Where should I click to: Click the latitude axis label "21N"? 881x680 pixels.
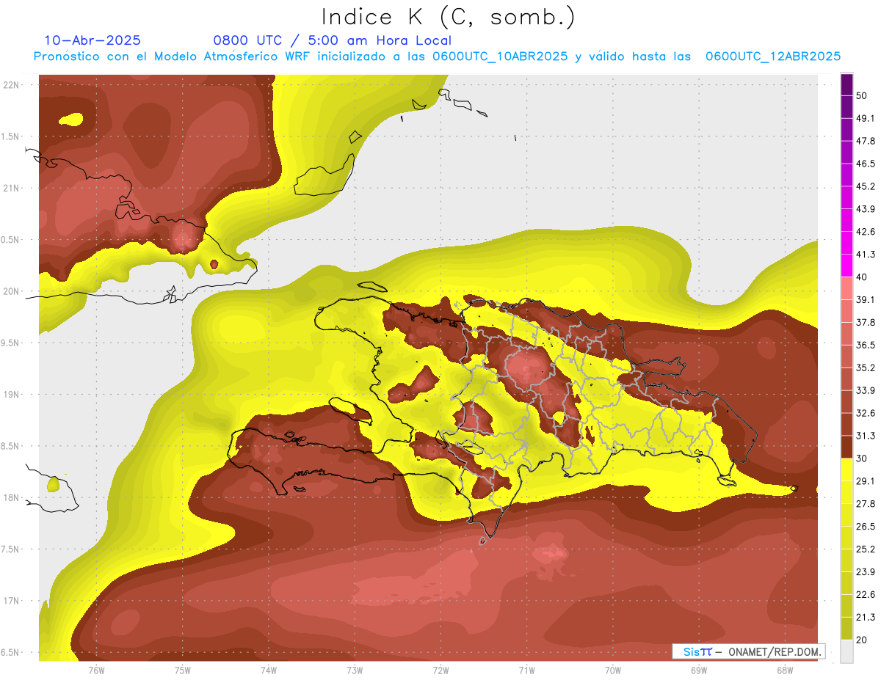point(11,189)
